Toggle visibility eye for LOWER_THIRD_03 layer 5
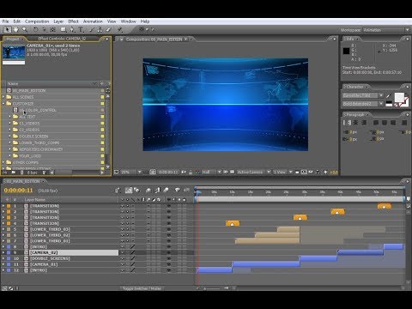This screenshot has width=412, height=309. 169,229
